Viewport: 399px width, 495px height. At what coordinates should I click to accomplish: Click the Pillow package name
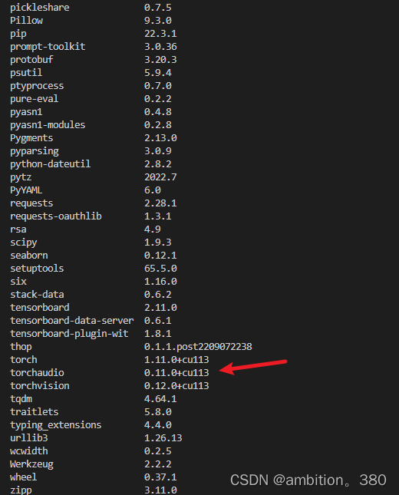click(26, 21)
